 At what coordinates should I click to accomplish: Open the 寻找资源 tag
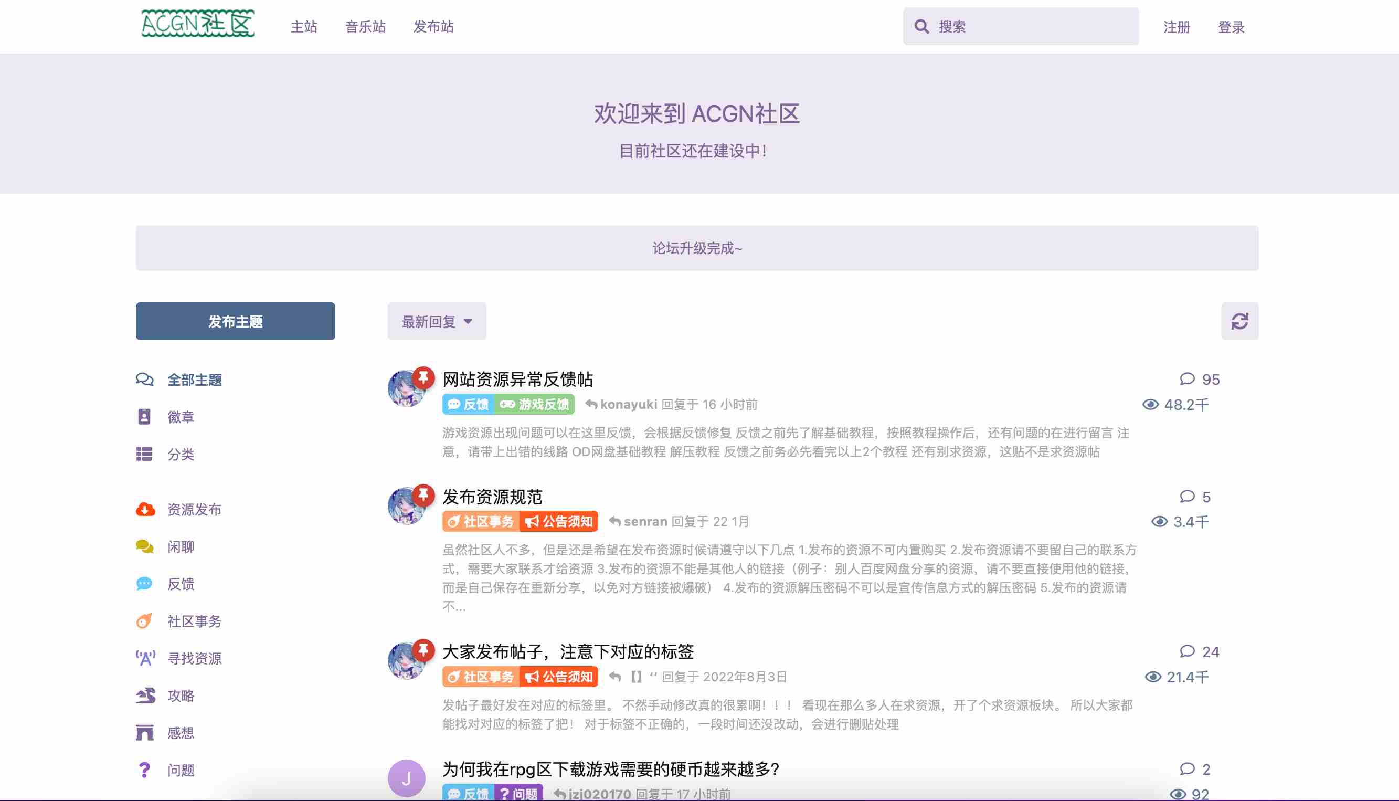coord(194,659)
